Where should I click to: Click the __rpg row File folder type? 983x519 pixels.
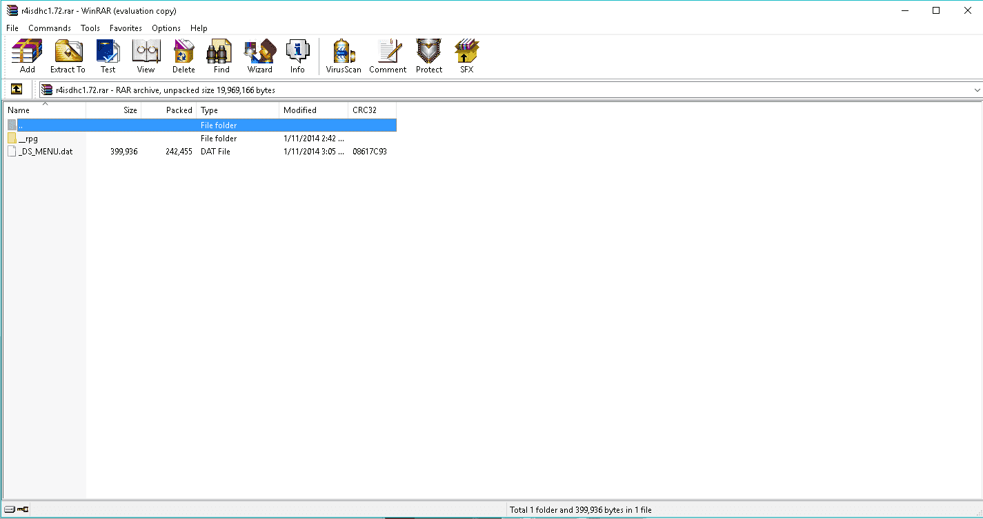coord(219,139)
